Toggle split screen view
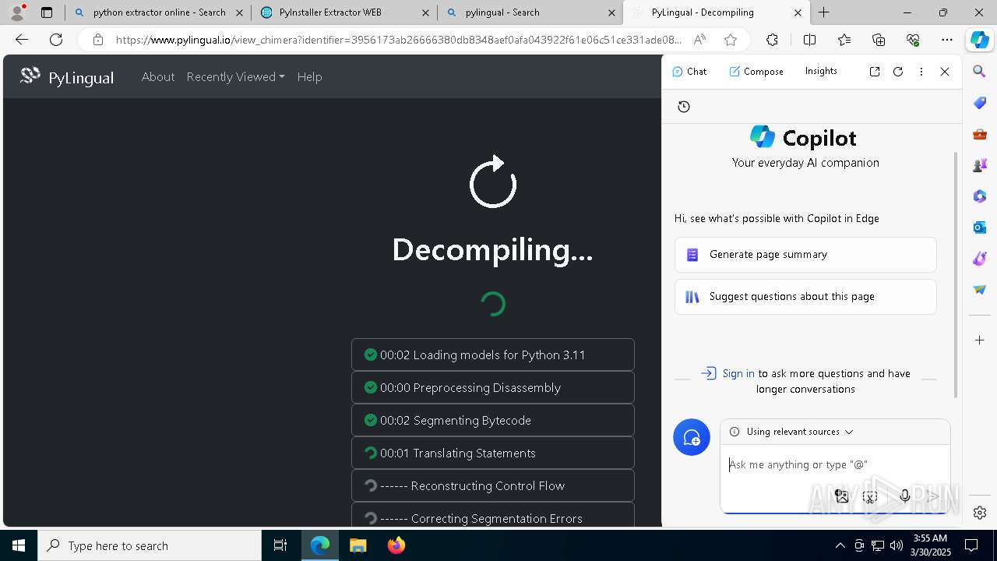The image size is (997, 561). [809, 40]
